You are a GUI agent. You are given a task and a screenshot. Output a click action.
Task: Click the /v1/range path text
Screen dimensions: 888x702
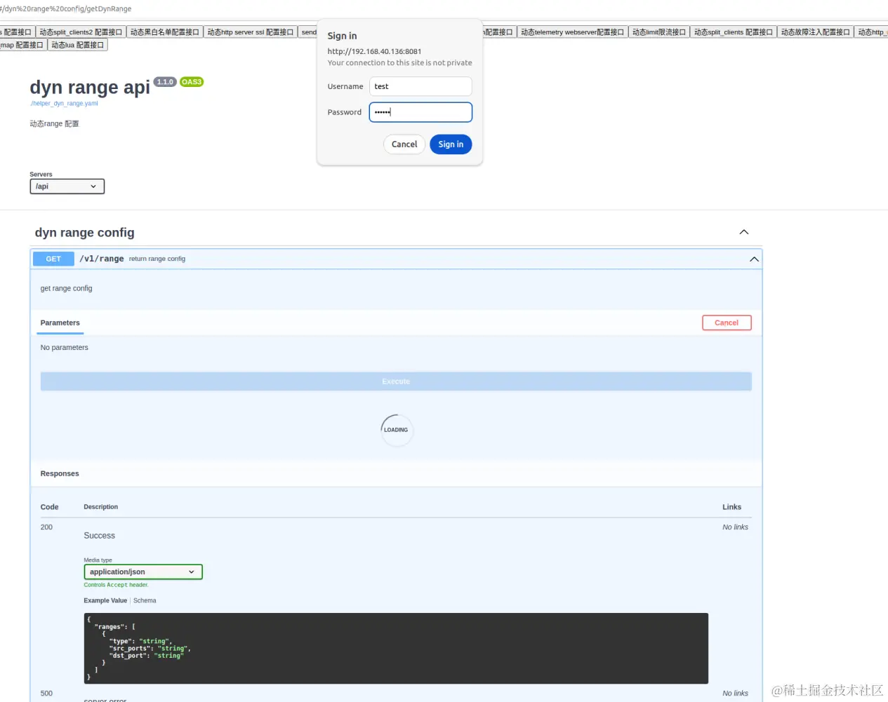[x=102, y=259]
